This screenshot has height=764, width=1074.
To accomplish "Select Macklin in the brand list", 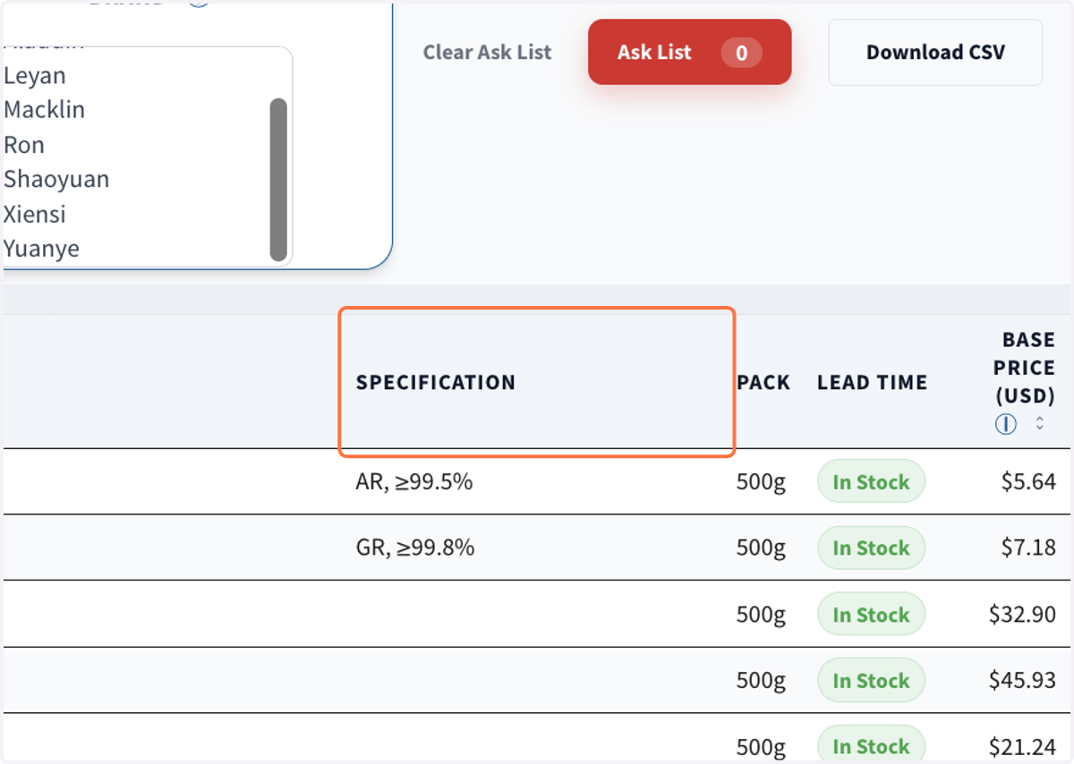I will click(x=45, y=110).
